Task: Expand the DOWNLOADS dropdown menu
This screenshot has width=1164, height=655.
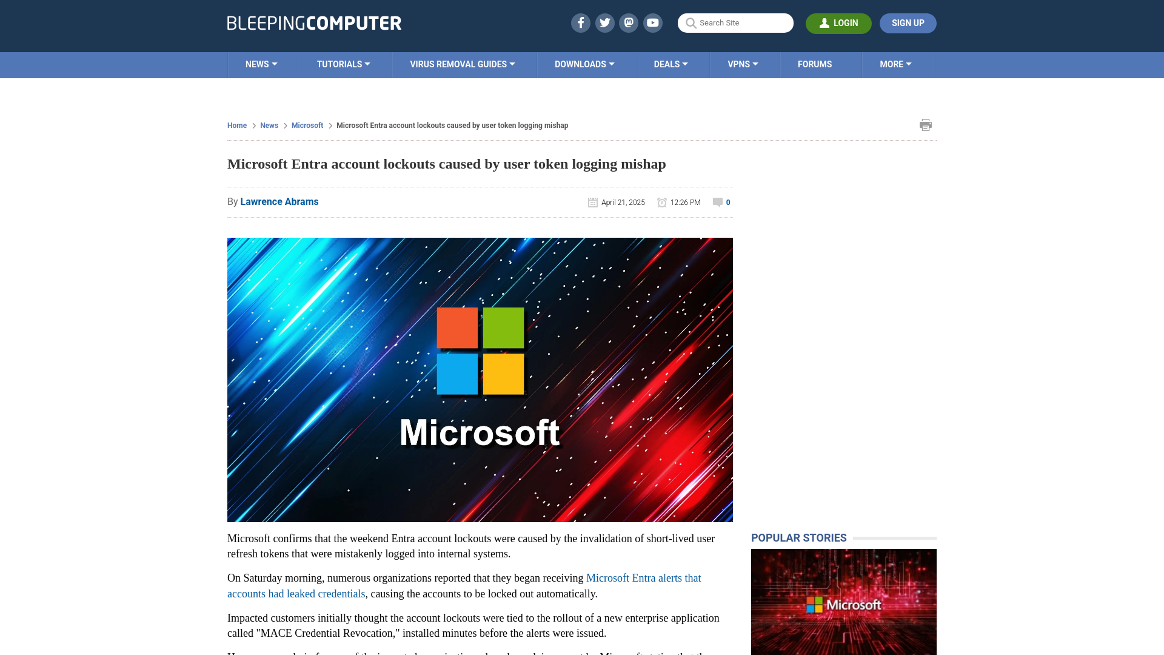Action: point(584,64)
